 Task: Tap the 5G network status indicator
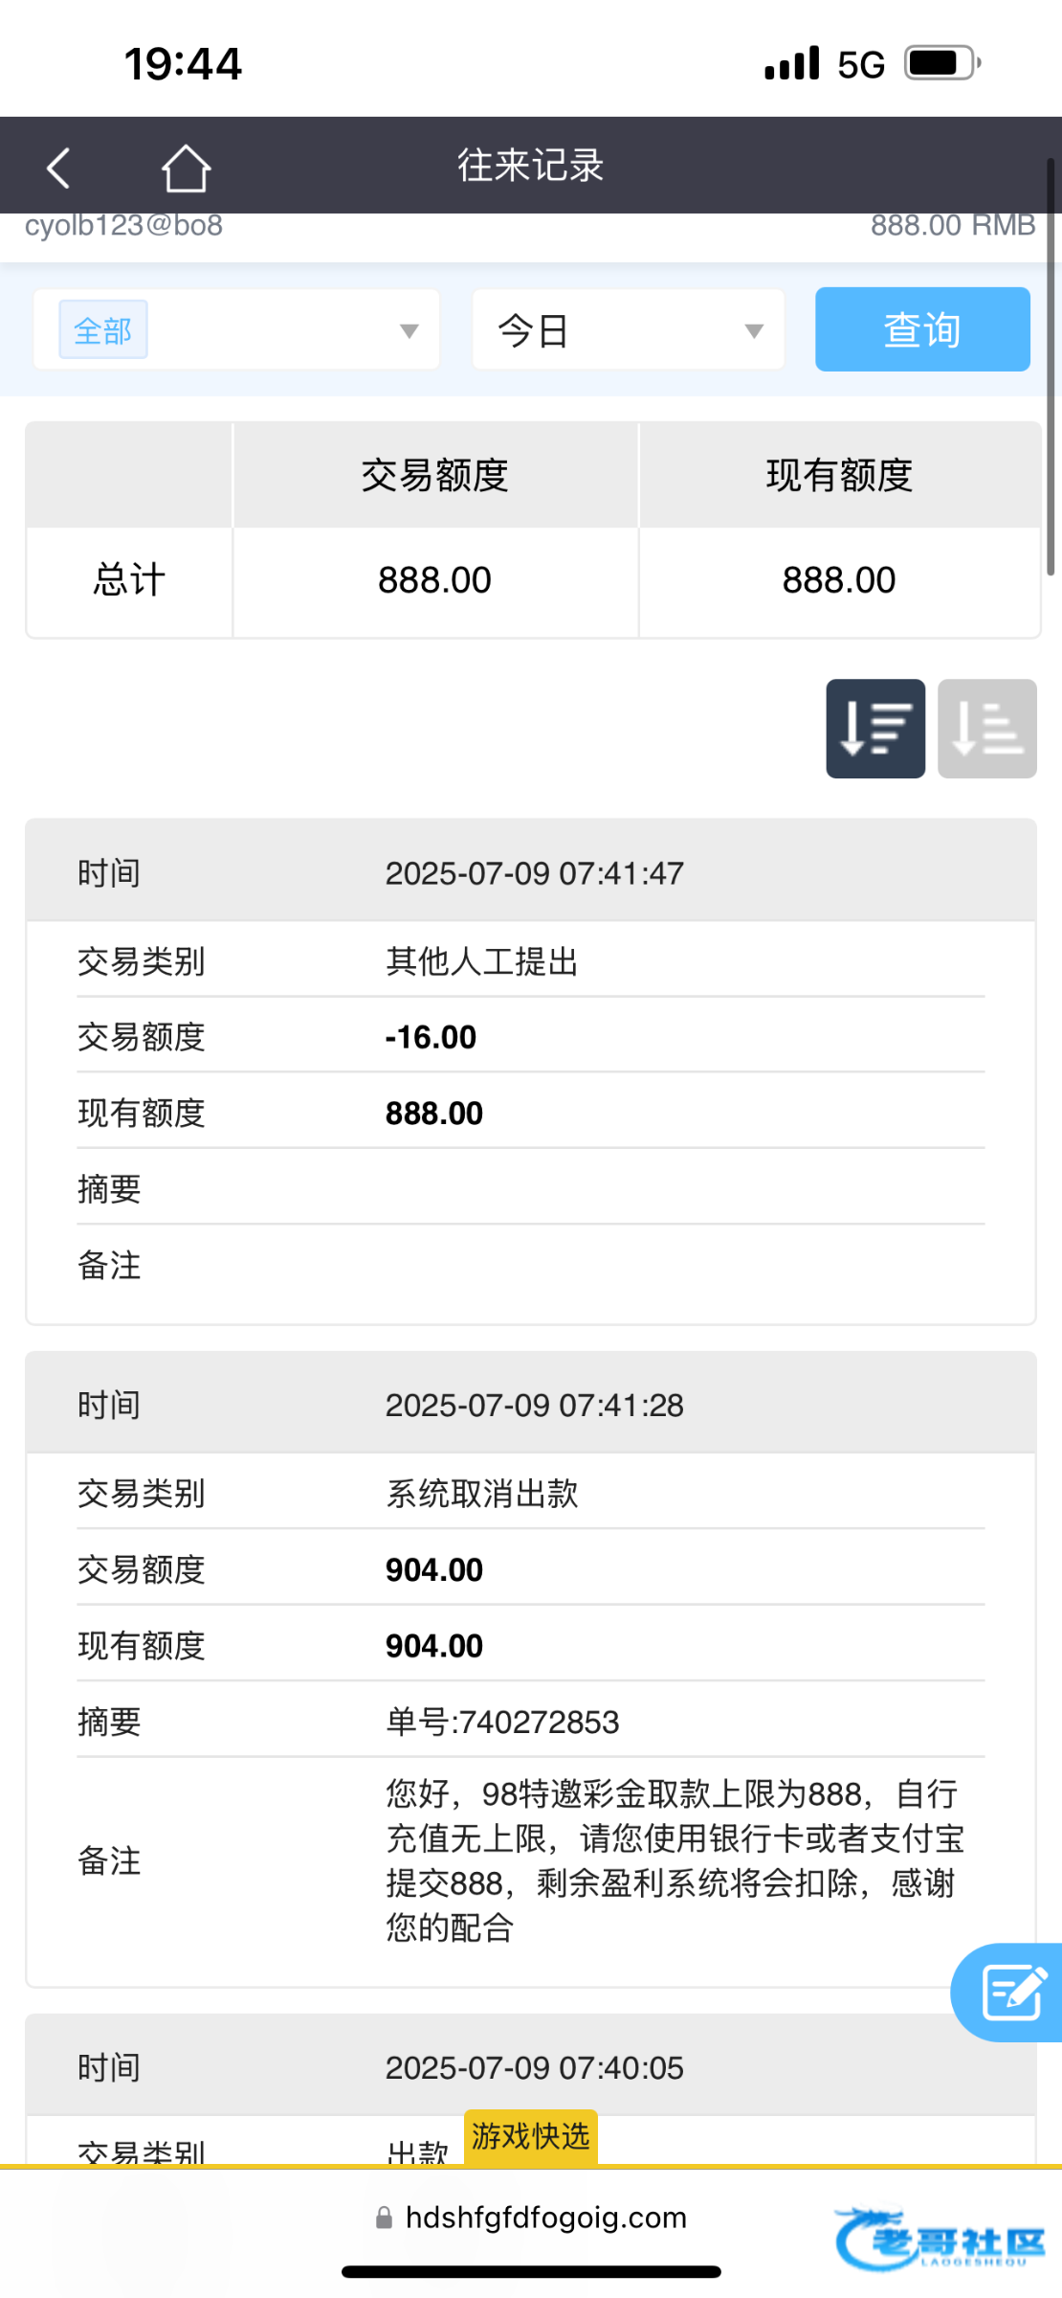(x=860, y=65)
